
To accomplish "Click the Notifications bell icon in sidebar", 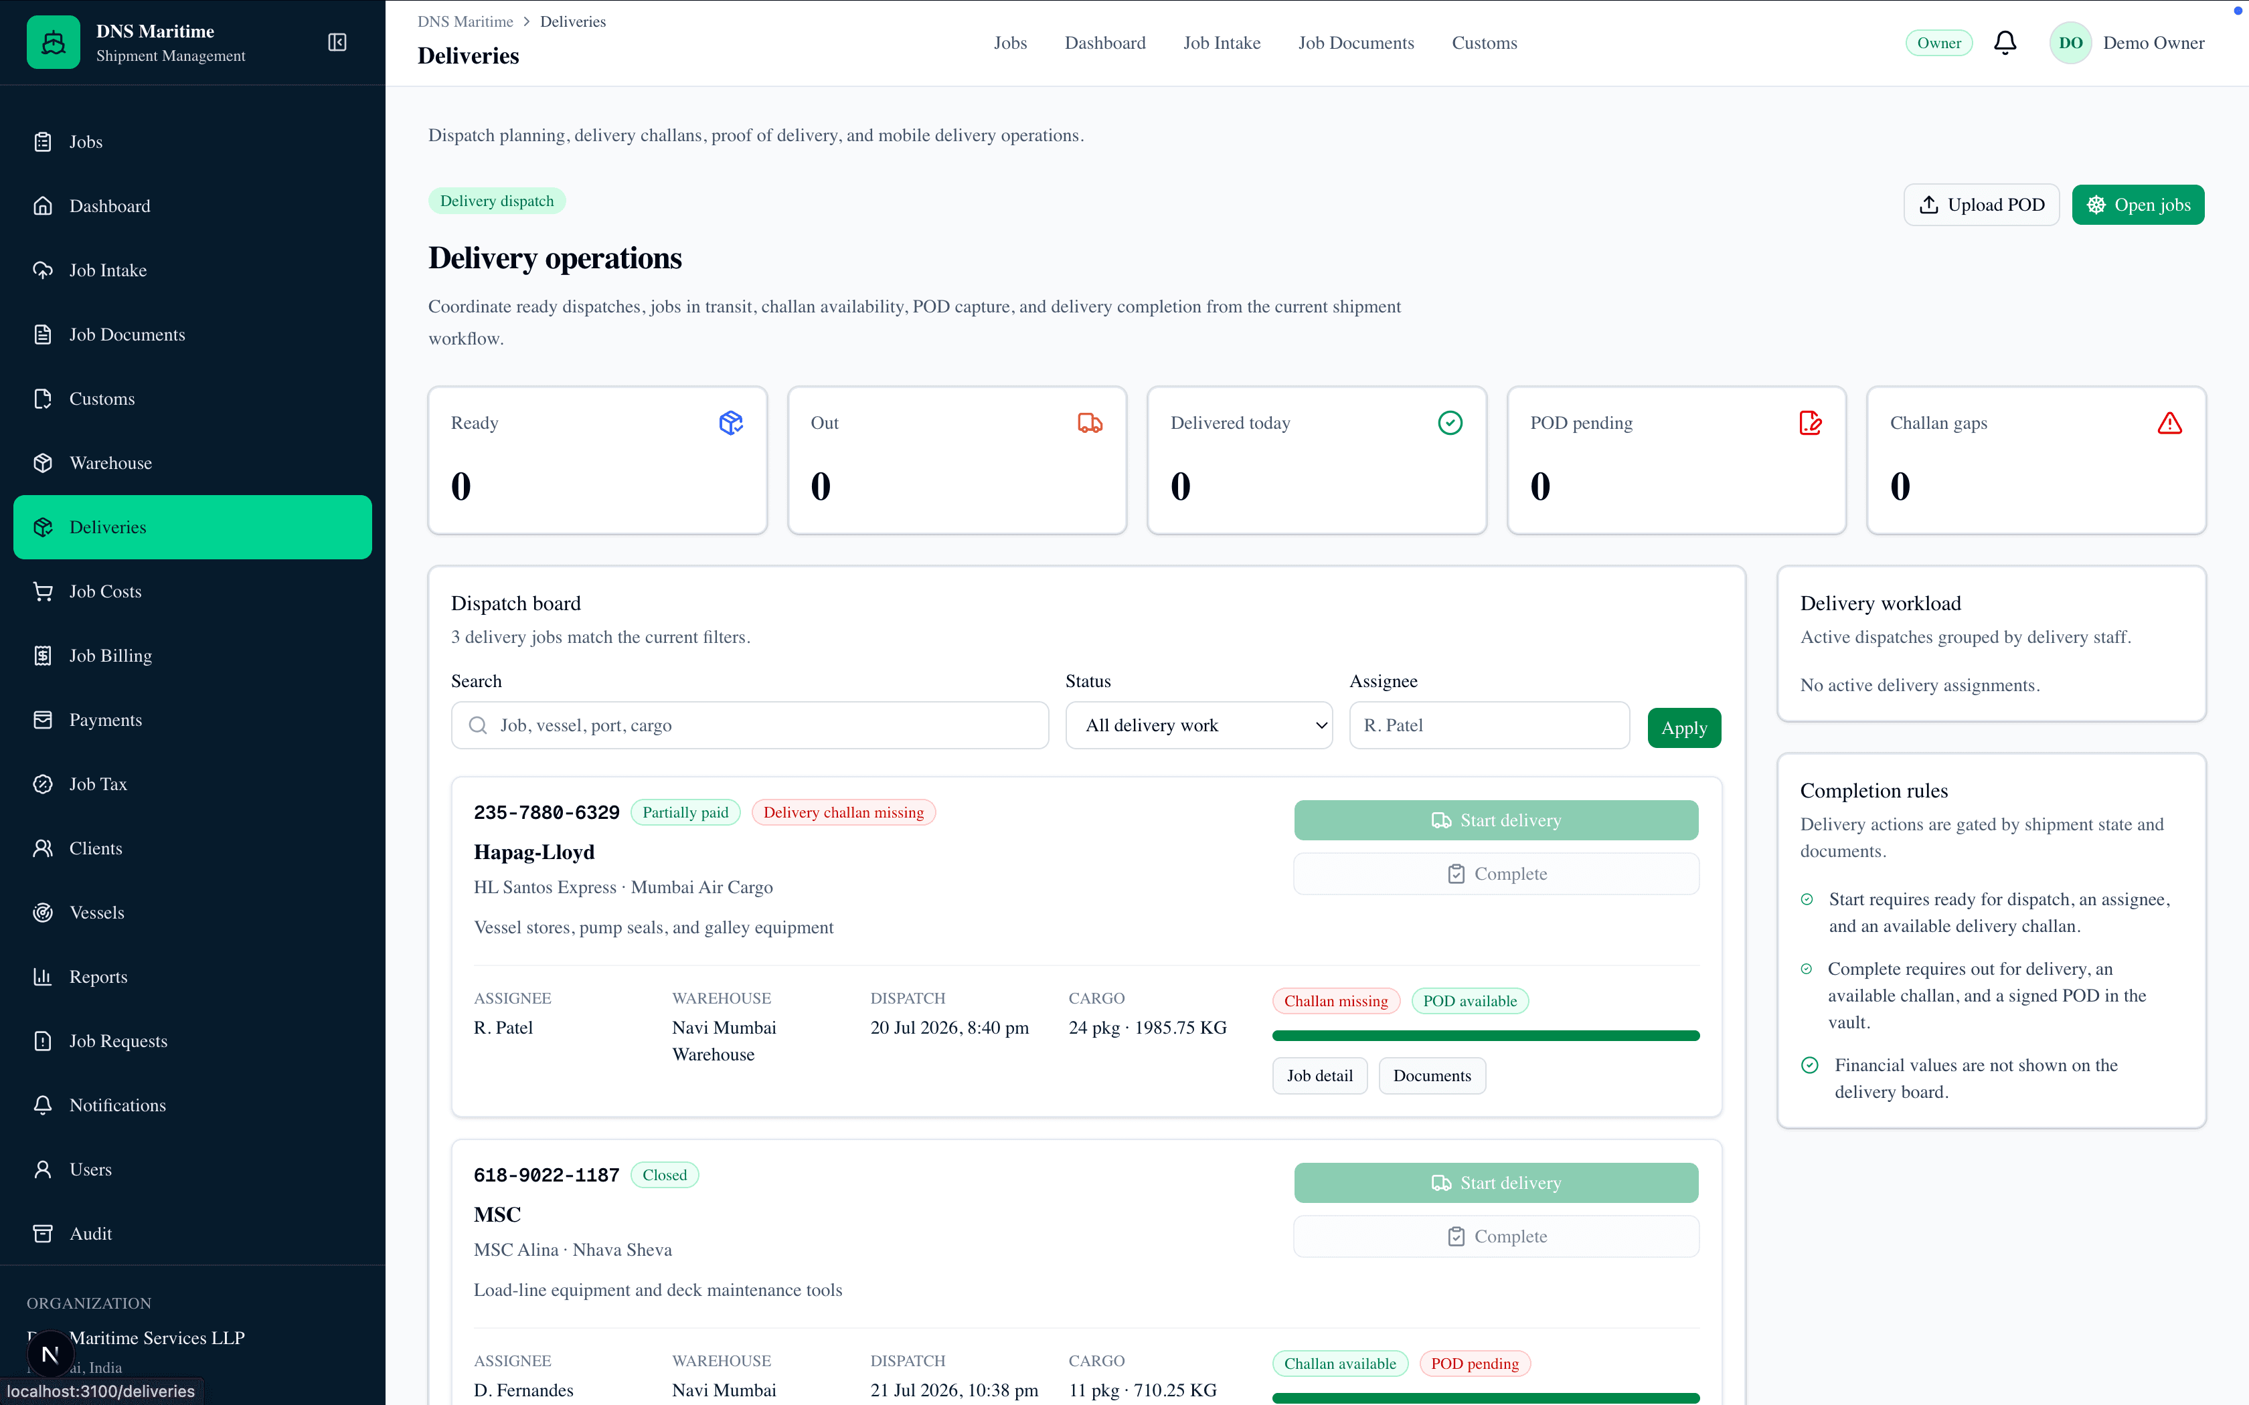I will 43,1105.
